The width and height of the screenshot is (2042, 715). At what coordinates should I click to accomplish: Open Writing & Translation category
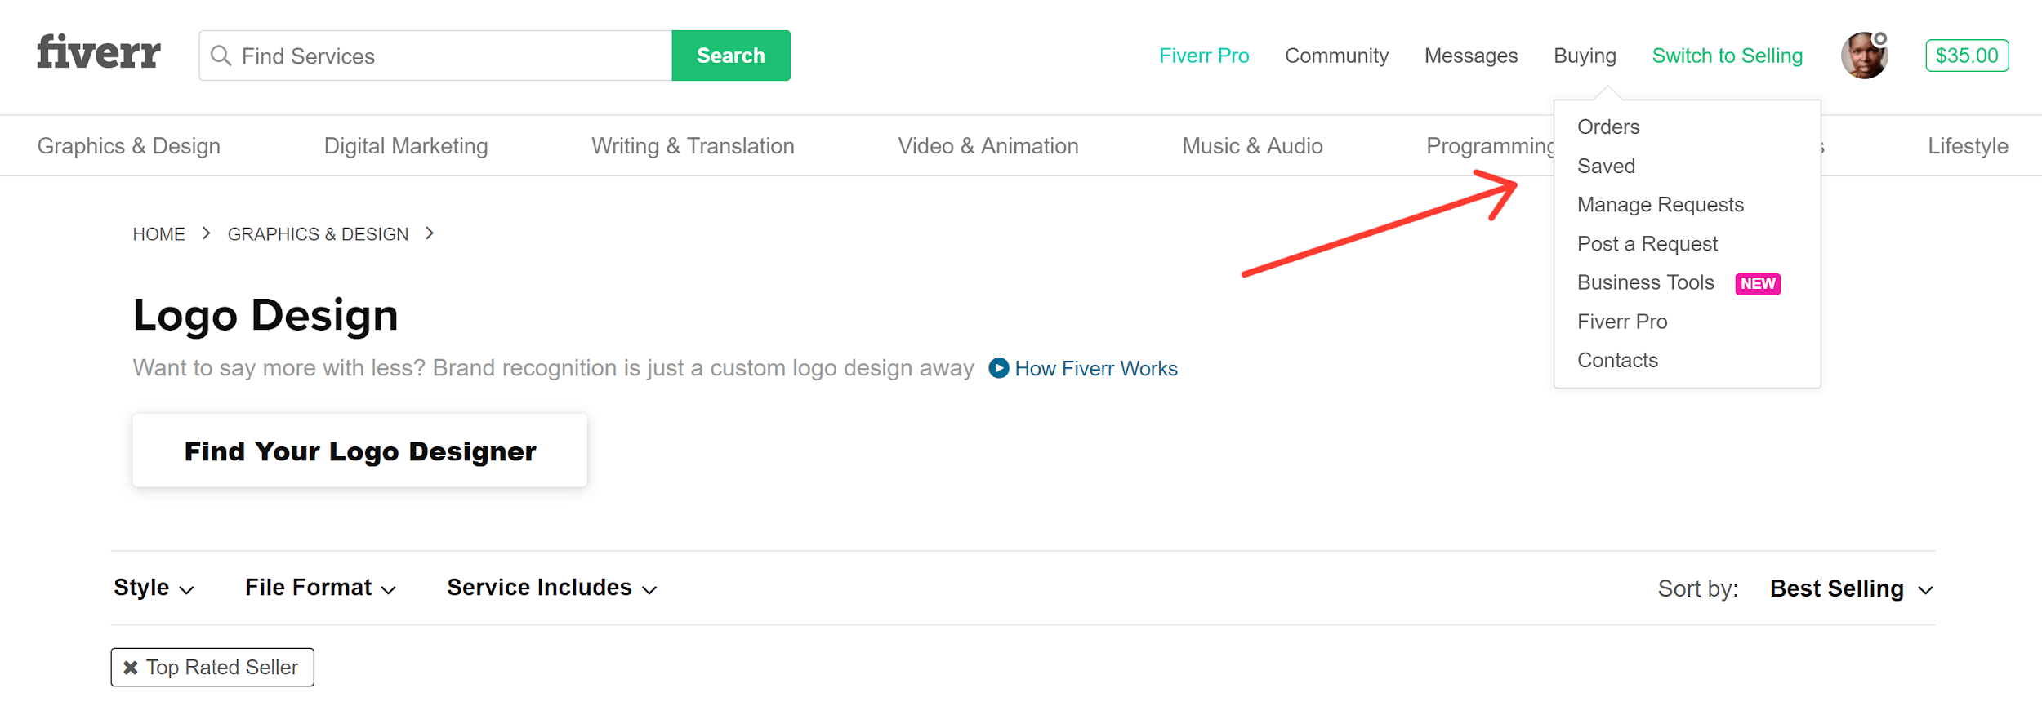click(693, 146)
